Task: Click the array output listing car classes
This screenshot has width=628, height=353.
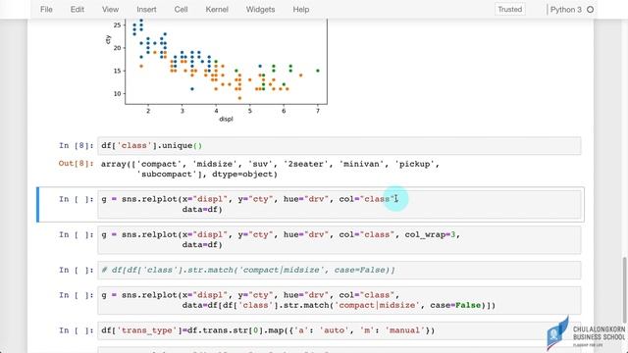Action: click(x=270, y=169)
